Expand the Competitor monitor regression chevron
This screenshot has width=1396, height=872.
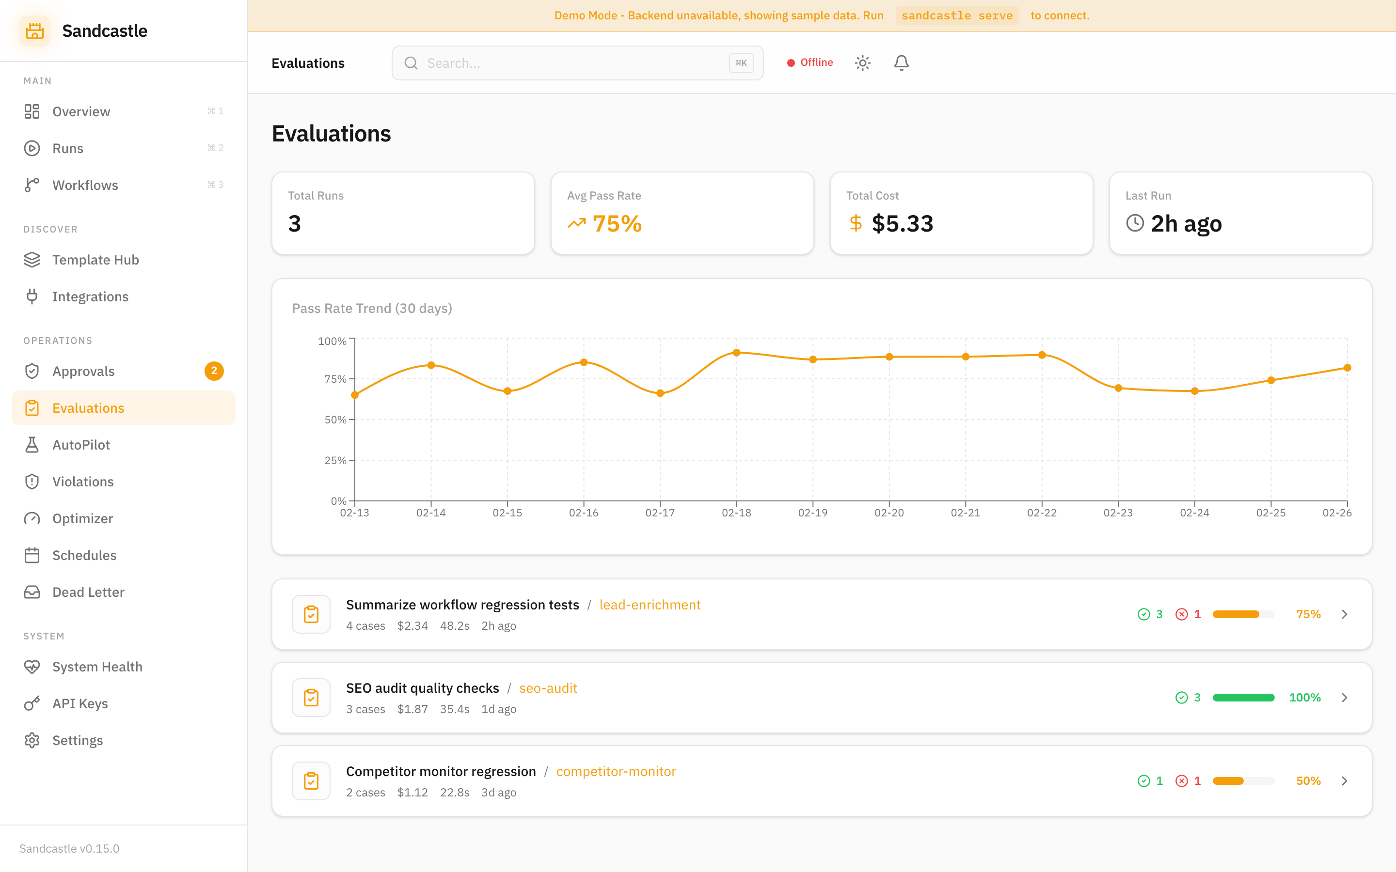1345,781
